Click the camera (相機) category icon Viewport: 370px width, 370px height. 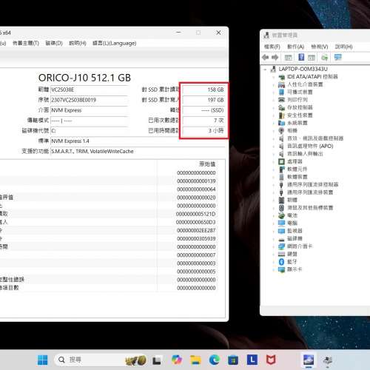pyautogui.click(x=281, y=130)
